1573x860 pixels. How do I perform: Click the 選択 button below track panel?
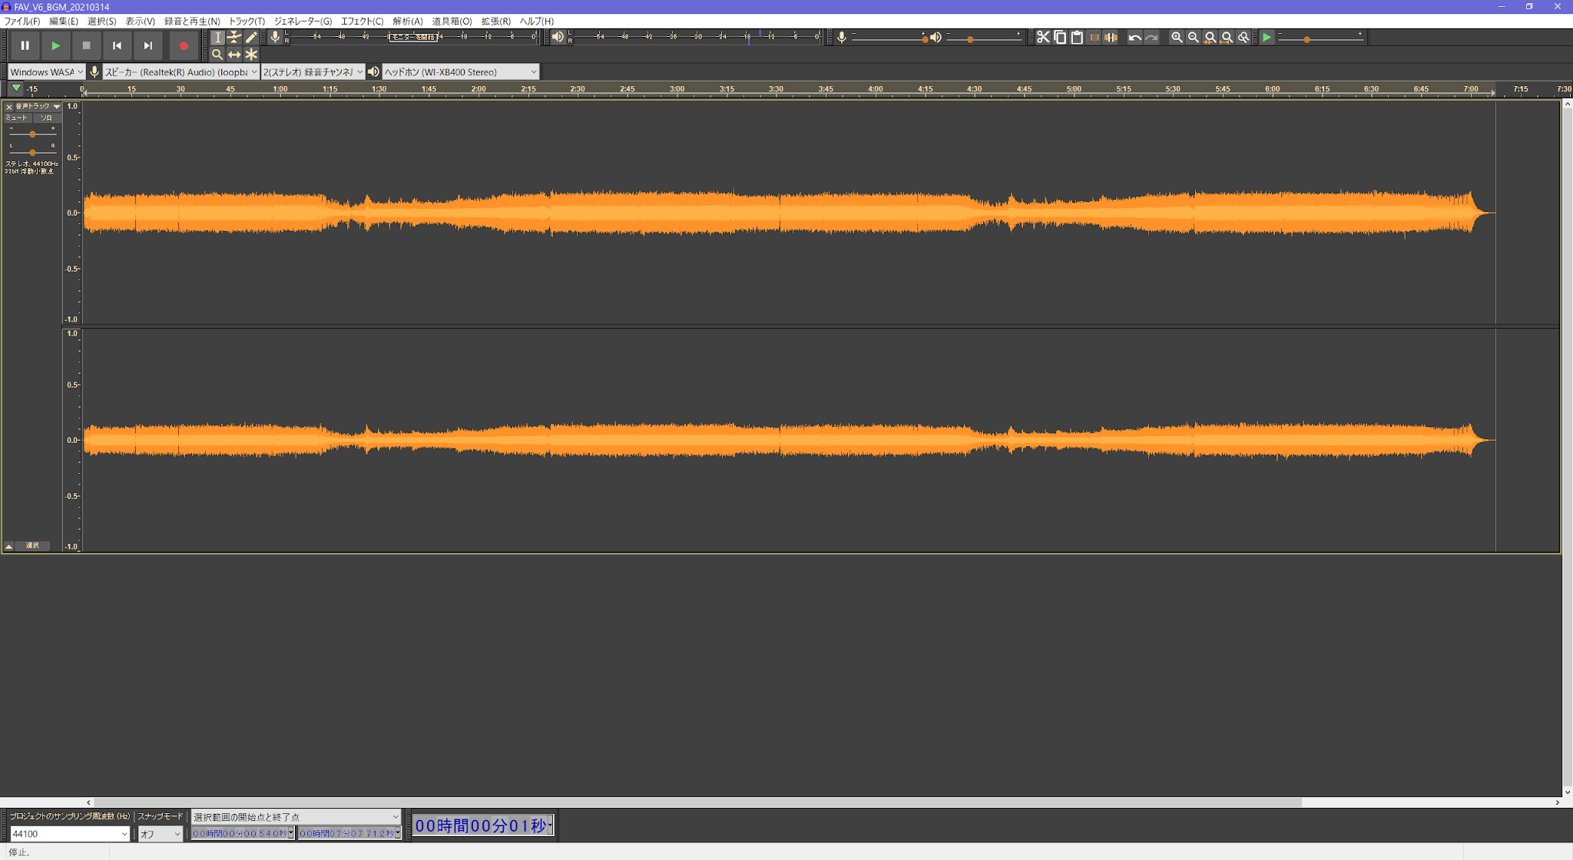32,546
